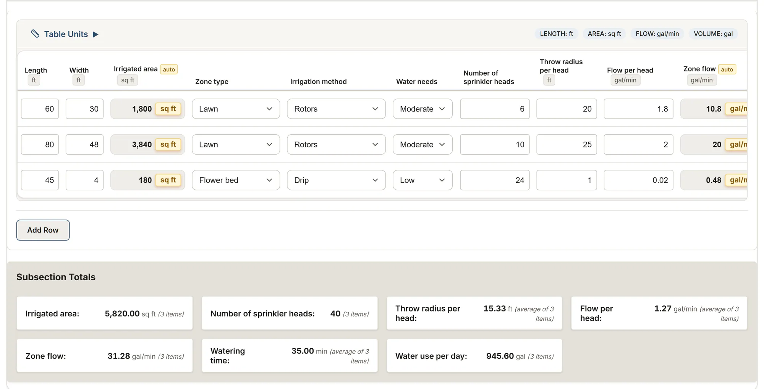Open Water needs dropdown in 80 ft row
Viewport: 764px width, 389px height.
pos(422,144)
